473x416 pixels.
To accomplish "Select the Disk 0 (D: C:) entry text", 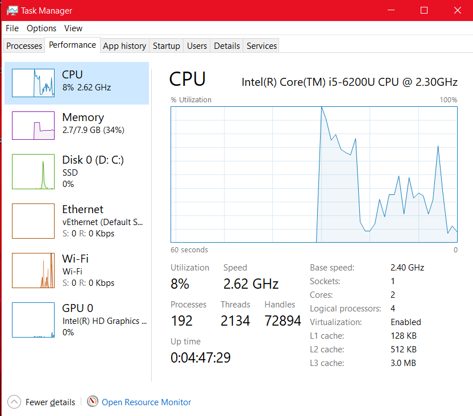I will pos(93,160).
